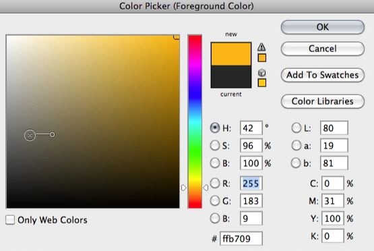
Task: Click the left hue slider arrow
Action: click(184, 188)
